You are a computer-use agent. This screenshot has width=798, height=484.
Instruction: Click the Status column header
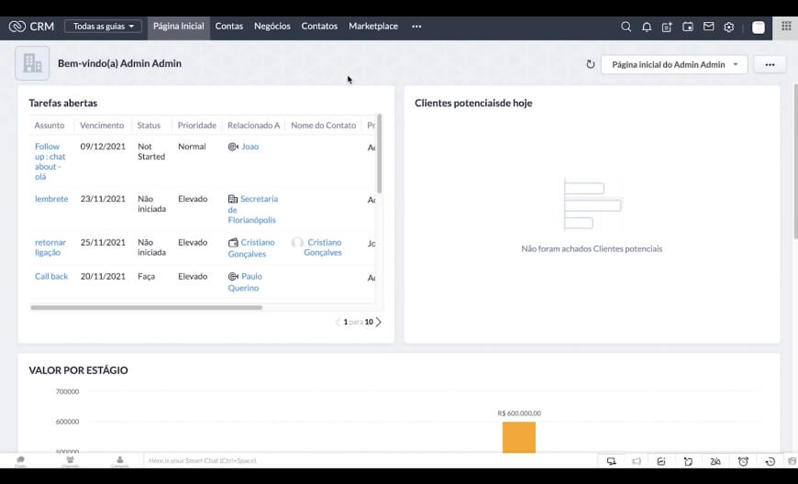pyautogui.click(x=149, y=125)
